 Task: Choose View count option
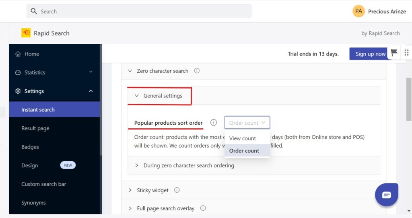[247, 138]
